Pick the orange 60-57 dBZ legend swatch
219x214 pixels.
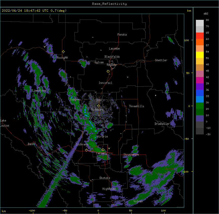coord(200,42)
